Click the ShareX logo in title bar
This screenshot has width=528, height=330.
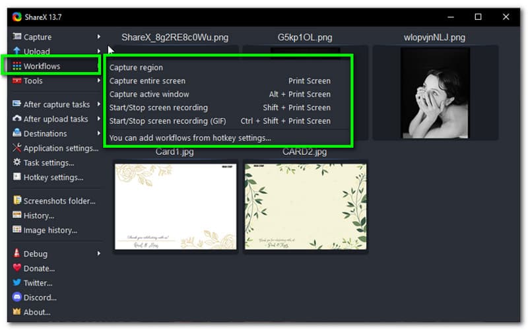point(17,17)
